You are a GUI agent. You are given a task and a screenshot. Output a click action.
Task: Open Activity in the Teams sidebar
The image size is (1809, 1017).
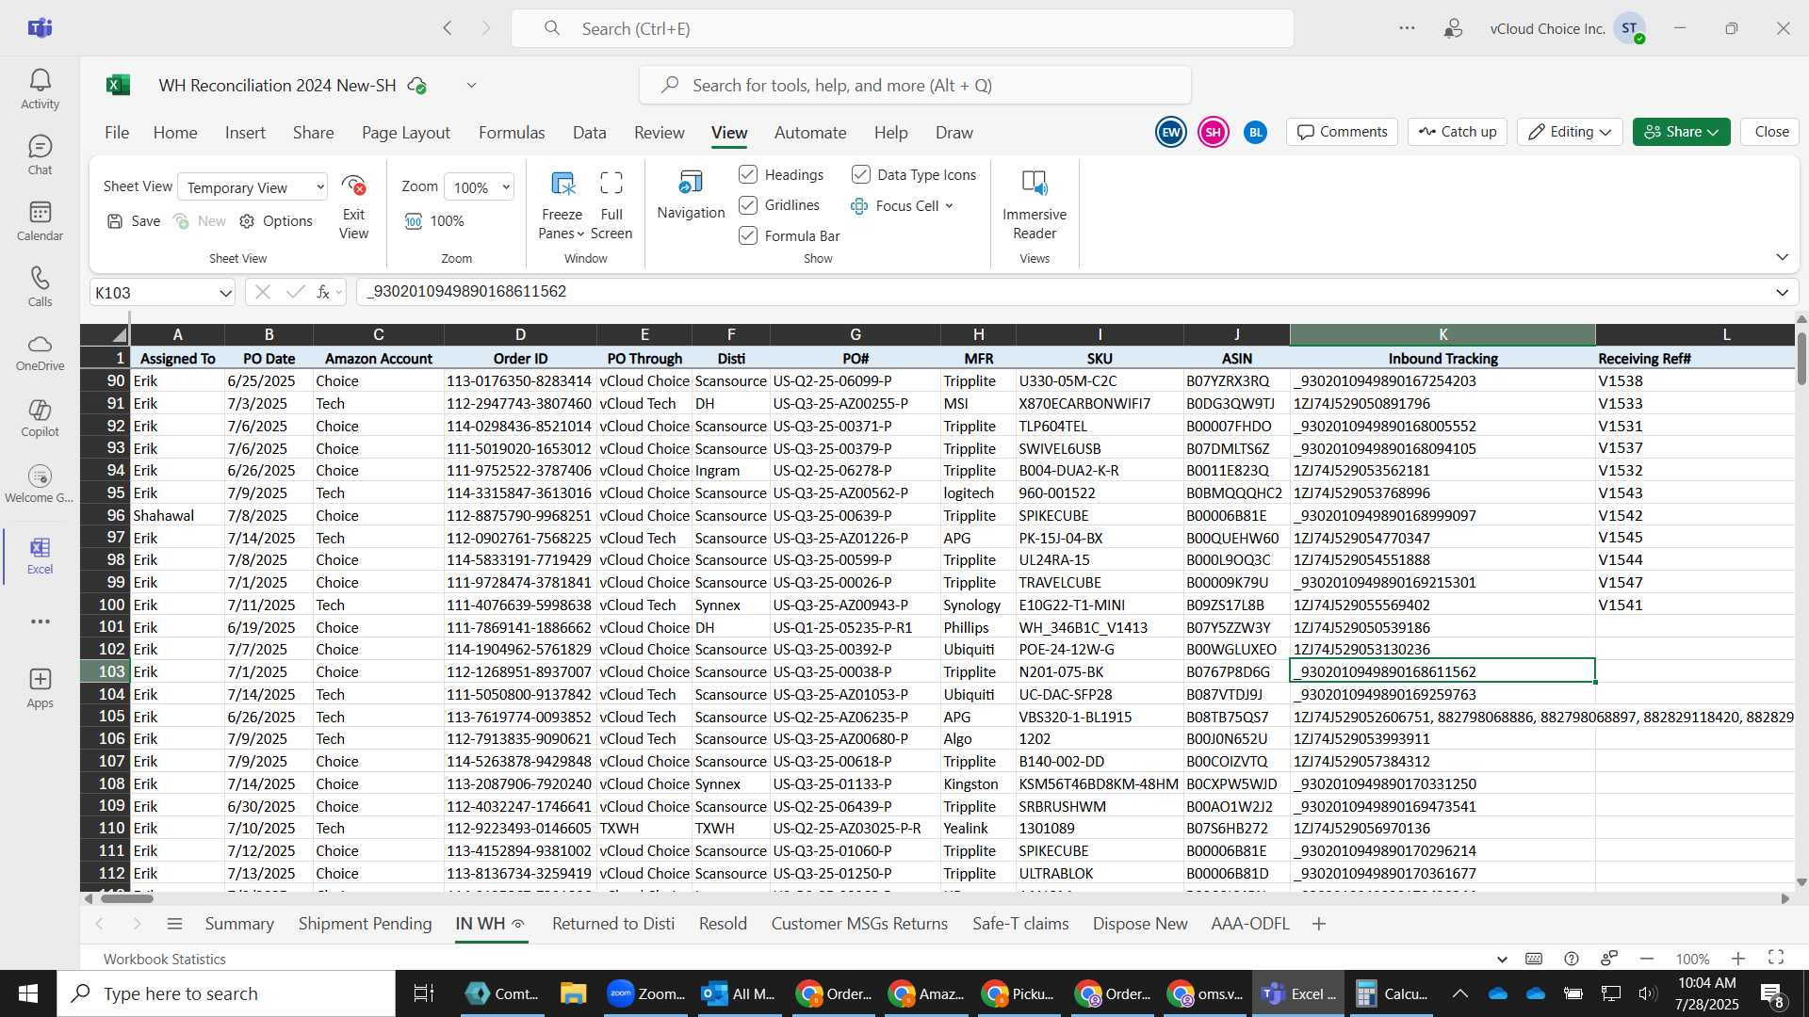(x=40, y=89)
